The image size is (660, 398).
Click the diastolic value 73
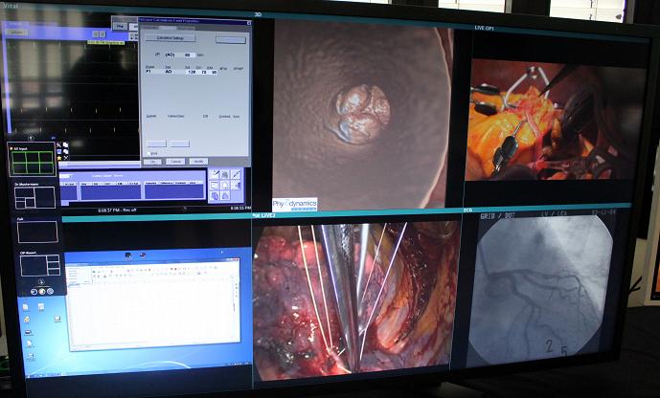(204, 73)
